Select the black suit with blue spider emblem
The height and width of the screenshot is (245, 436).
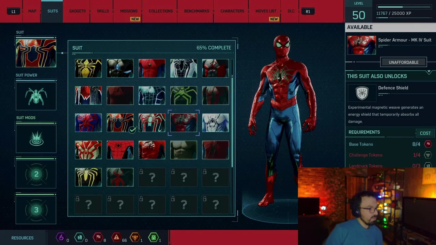pyautogui.click(x=120, y=68)
